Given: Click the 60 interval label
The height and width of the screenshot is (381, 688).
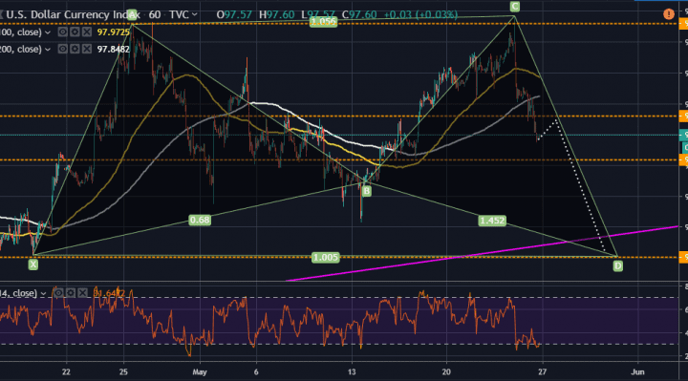Looking at the screenshot, I should (155, 15).
